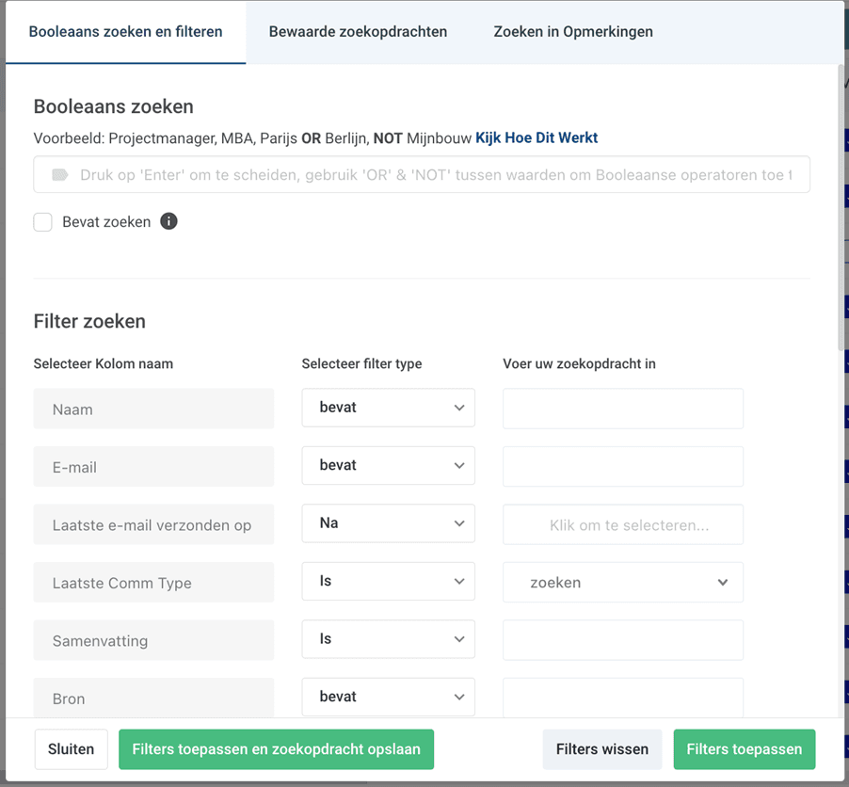The image size is (849, 787).
Task: Open filter type dropdown for Naam
Action: pos(388,408)
